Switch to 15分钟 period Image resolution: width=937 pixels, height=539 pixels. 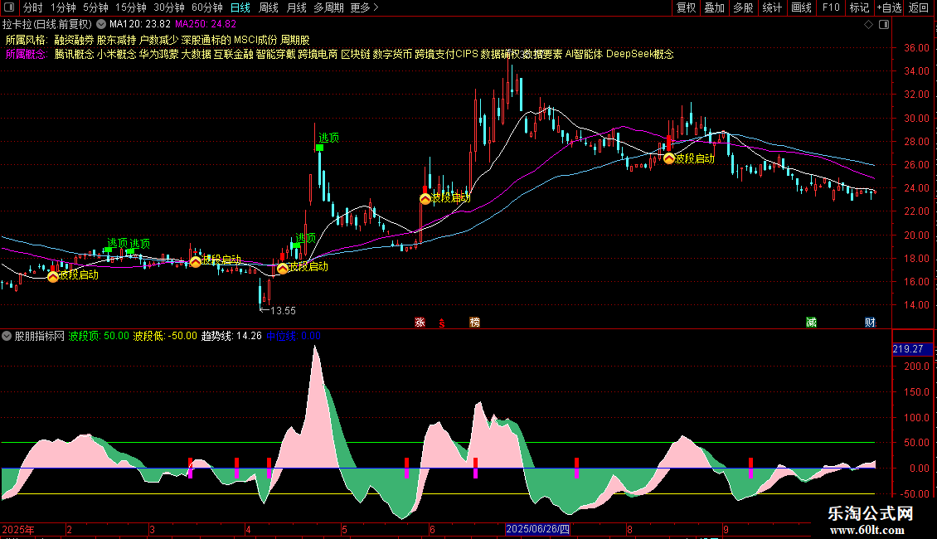(131, 7)
